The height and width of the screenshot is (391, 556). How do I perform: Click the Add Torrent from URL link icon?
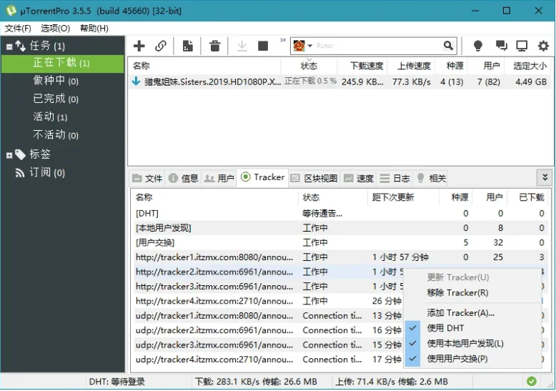pos(161,46)
